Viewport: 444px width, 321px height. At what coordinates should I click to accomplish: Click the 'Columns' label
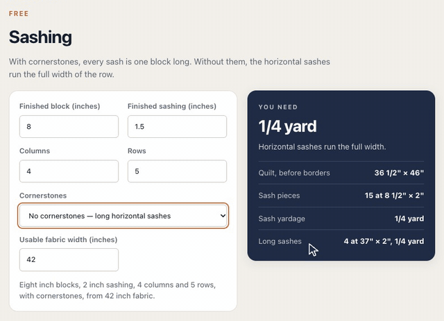point(35,151)
